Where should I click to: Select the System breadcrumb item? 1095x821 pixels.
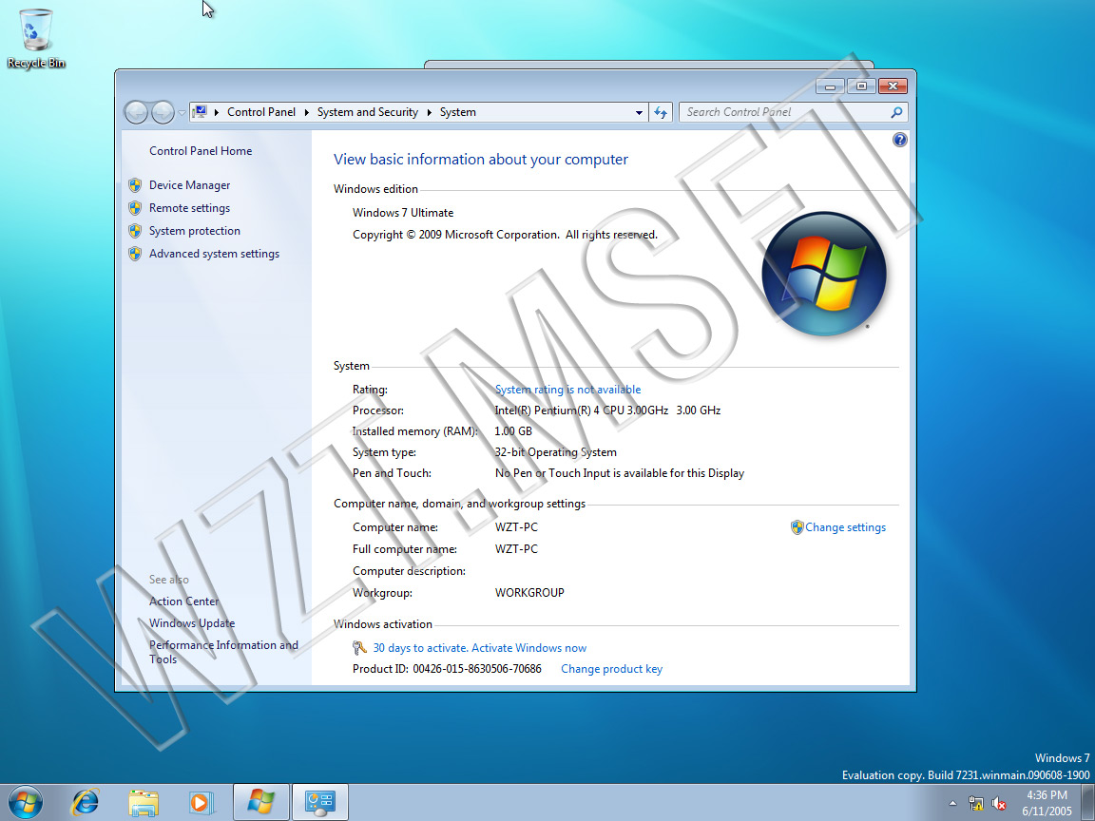click(x=457, y=112)
